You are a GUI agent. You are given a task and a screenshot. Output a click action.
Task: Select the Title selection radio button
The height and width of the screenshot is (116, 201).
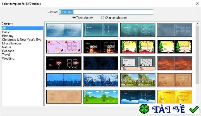83,18
